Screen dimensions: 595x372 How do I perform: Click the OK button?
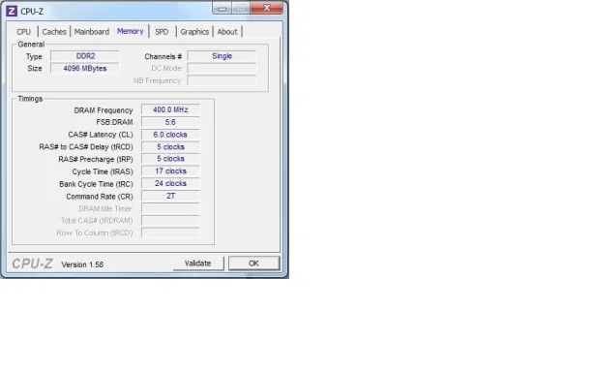coord(253,263)
